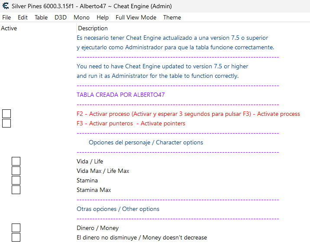
Task: Open the Mono menu
Action: click(x=81, y=17)
